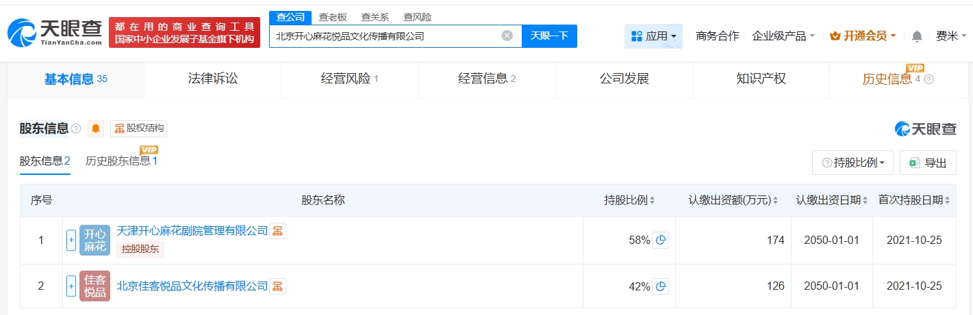Image resolution: width=973 pixels, height=315 pixels.
Task: Click the orange shareholder alert bell icon
Action: 96,128
